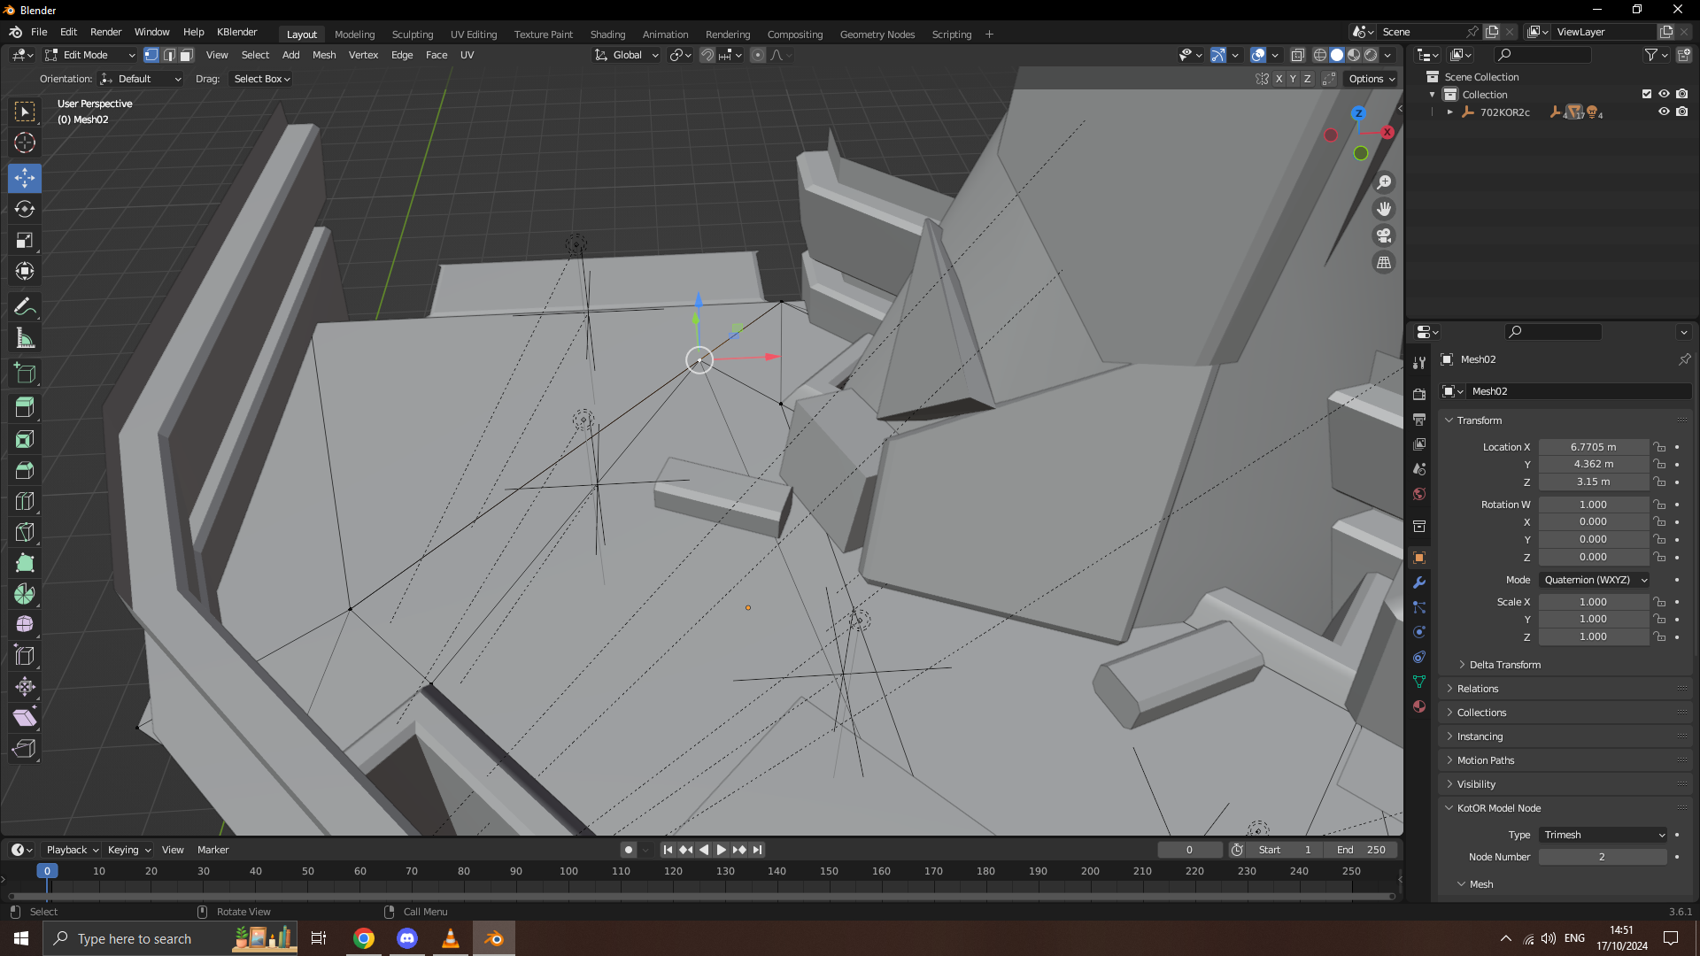1700x956 pixels.
Task: Toggle snapping magnet in header
Action: (707, 55)
